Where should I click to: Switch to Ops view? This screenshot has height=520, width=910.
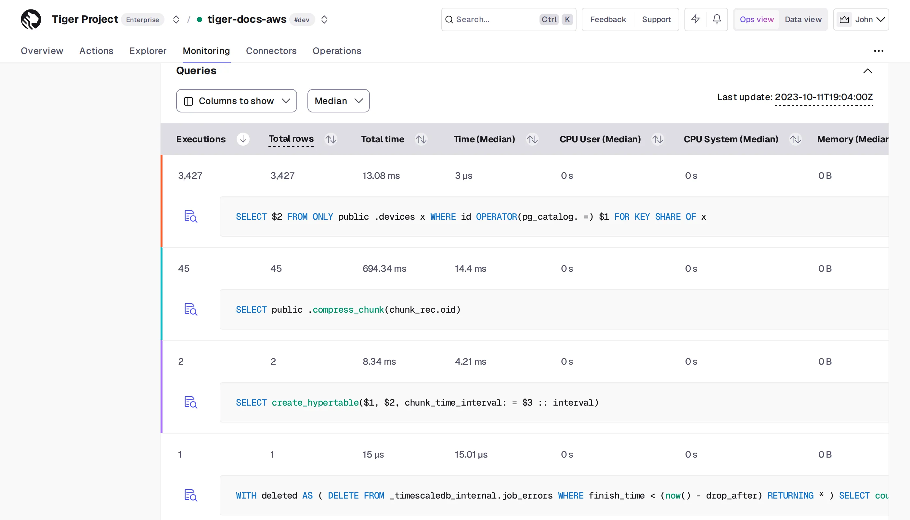click(756, 19)
